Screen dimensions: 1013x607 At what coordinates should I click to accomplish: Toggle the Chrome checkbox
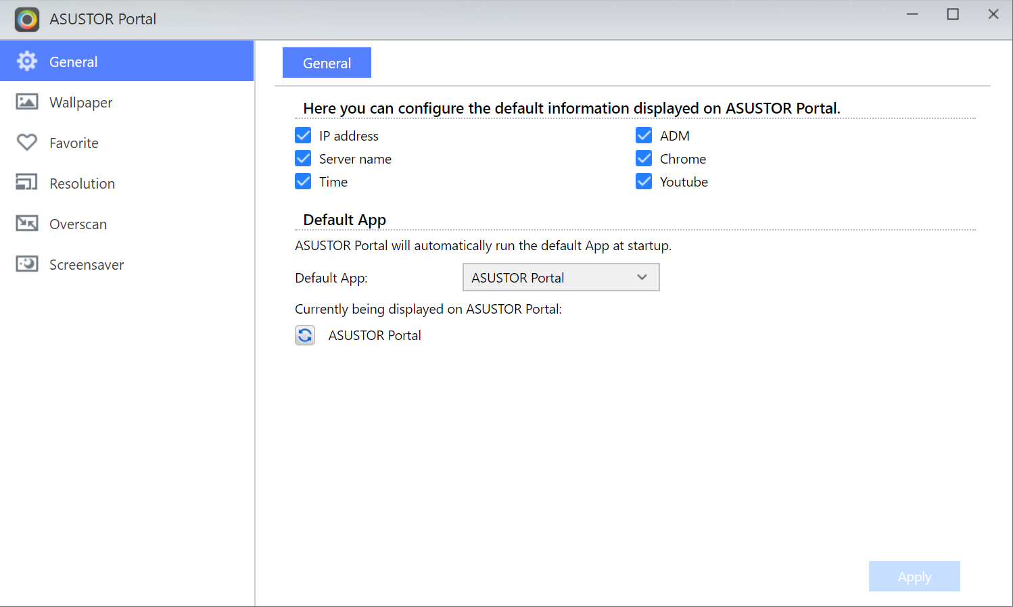pyautogui.click(x=644, y=159)
